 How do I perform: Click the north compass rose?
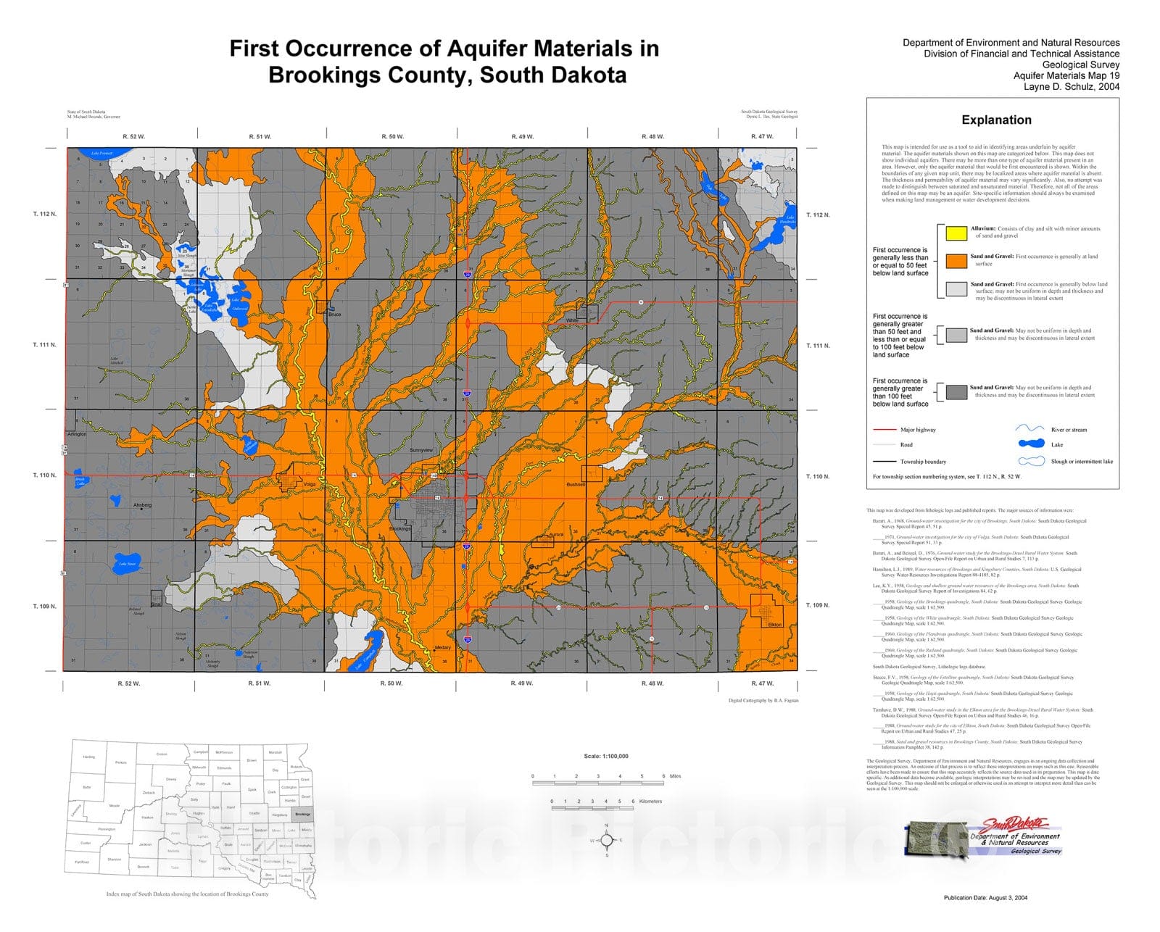pos(607,841)
